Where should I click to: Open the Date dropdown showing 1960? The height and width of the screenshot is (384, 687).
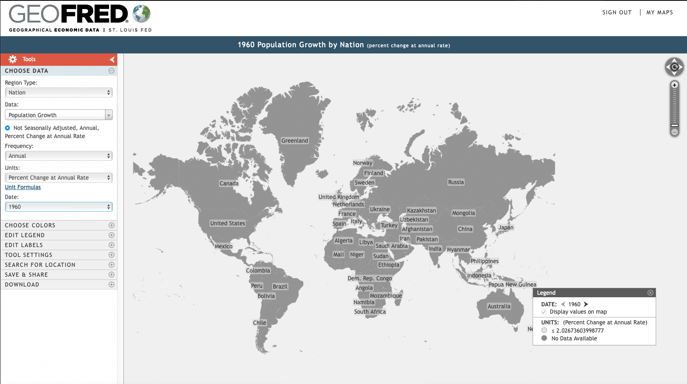[x=59, y=207]
